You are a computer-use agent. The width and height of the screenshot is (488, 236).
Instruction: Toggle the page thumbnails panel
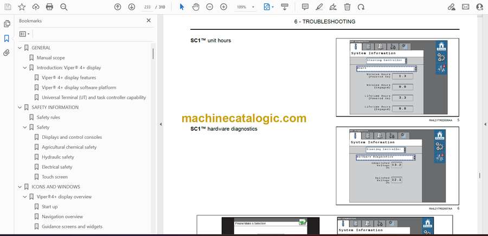click(x=7, y=24)
